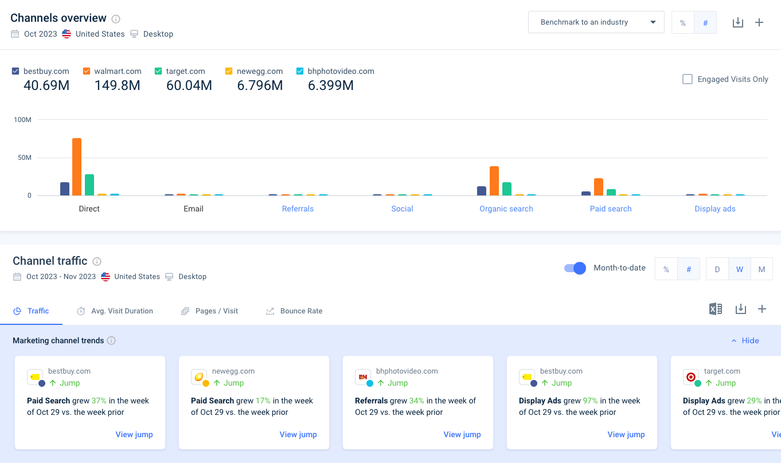Open Benchmark to an industry dropdown
The width and height of the screenshot is (781, 463).
click(596, 22)
